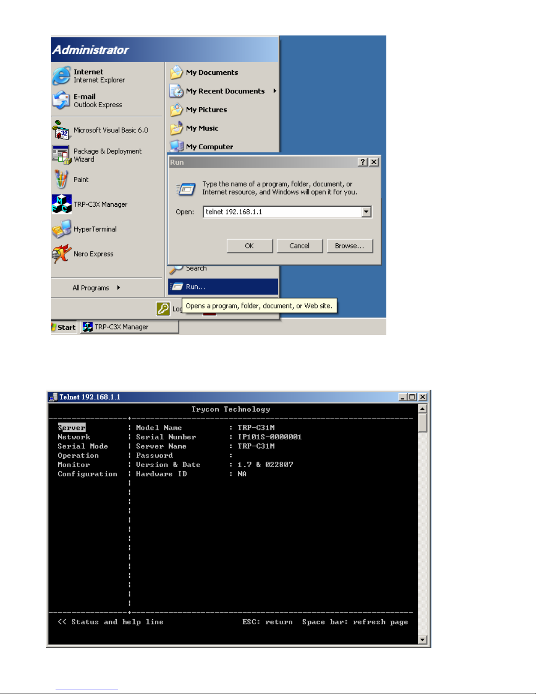Minimize the Telnet 192.168.1.1 window
This screenshot has height=694, width=536.
403,397
